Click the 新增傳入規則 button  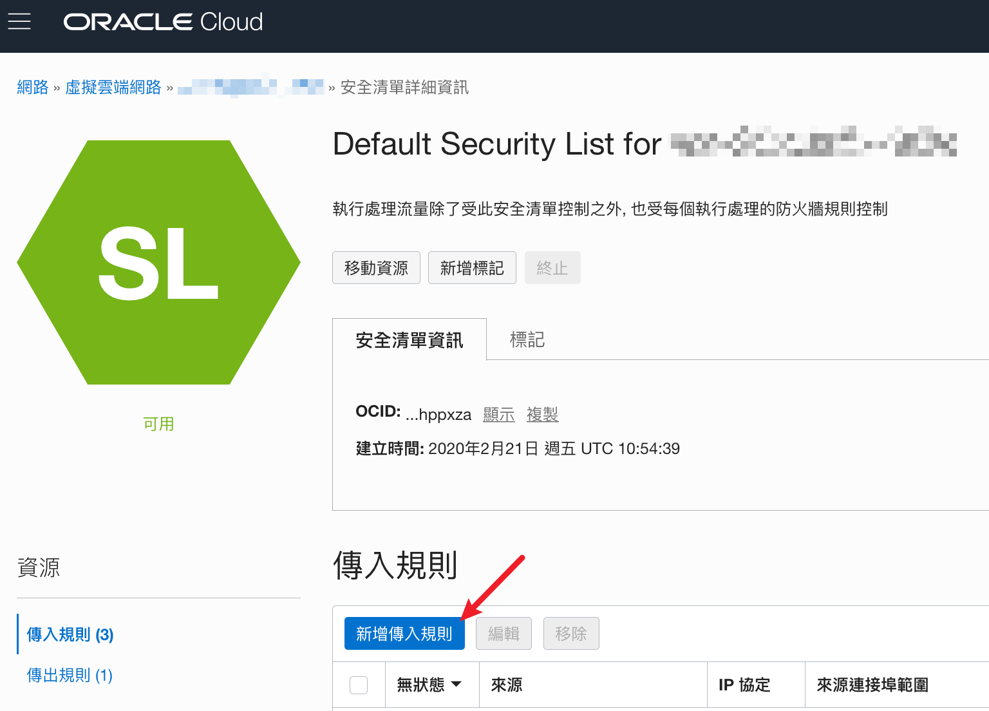pos(404,634)
